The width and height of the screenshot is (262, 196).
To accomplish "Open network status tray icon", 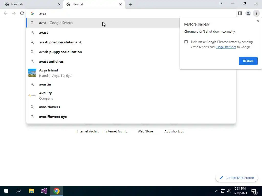I will [x=223, y=191].
